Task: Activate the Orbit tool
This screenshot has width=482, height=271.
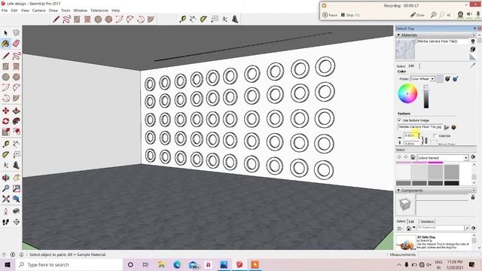Action: click(x=5, y=178)
